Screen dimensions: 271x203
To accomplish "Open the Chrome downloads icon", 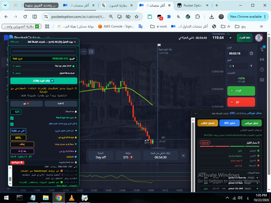I will (x=211, y=17).
